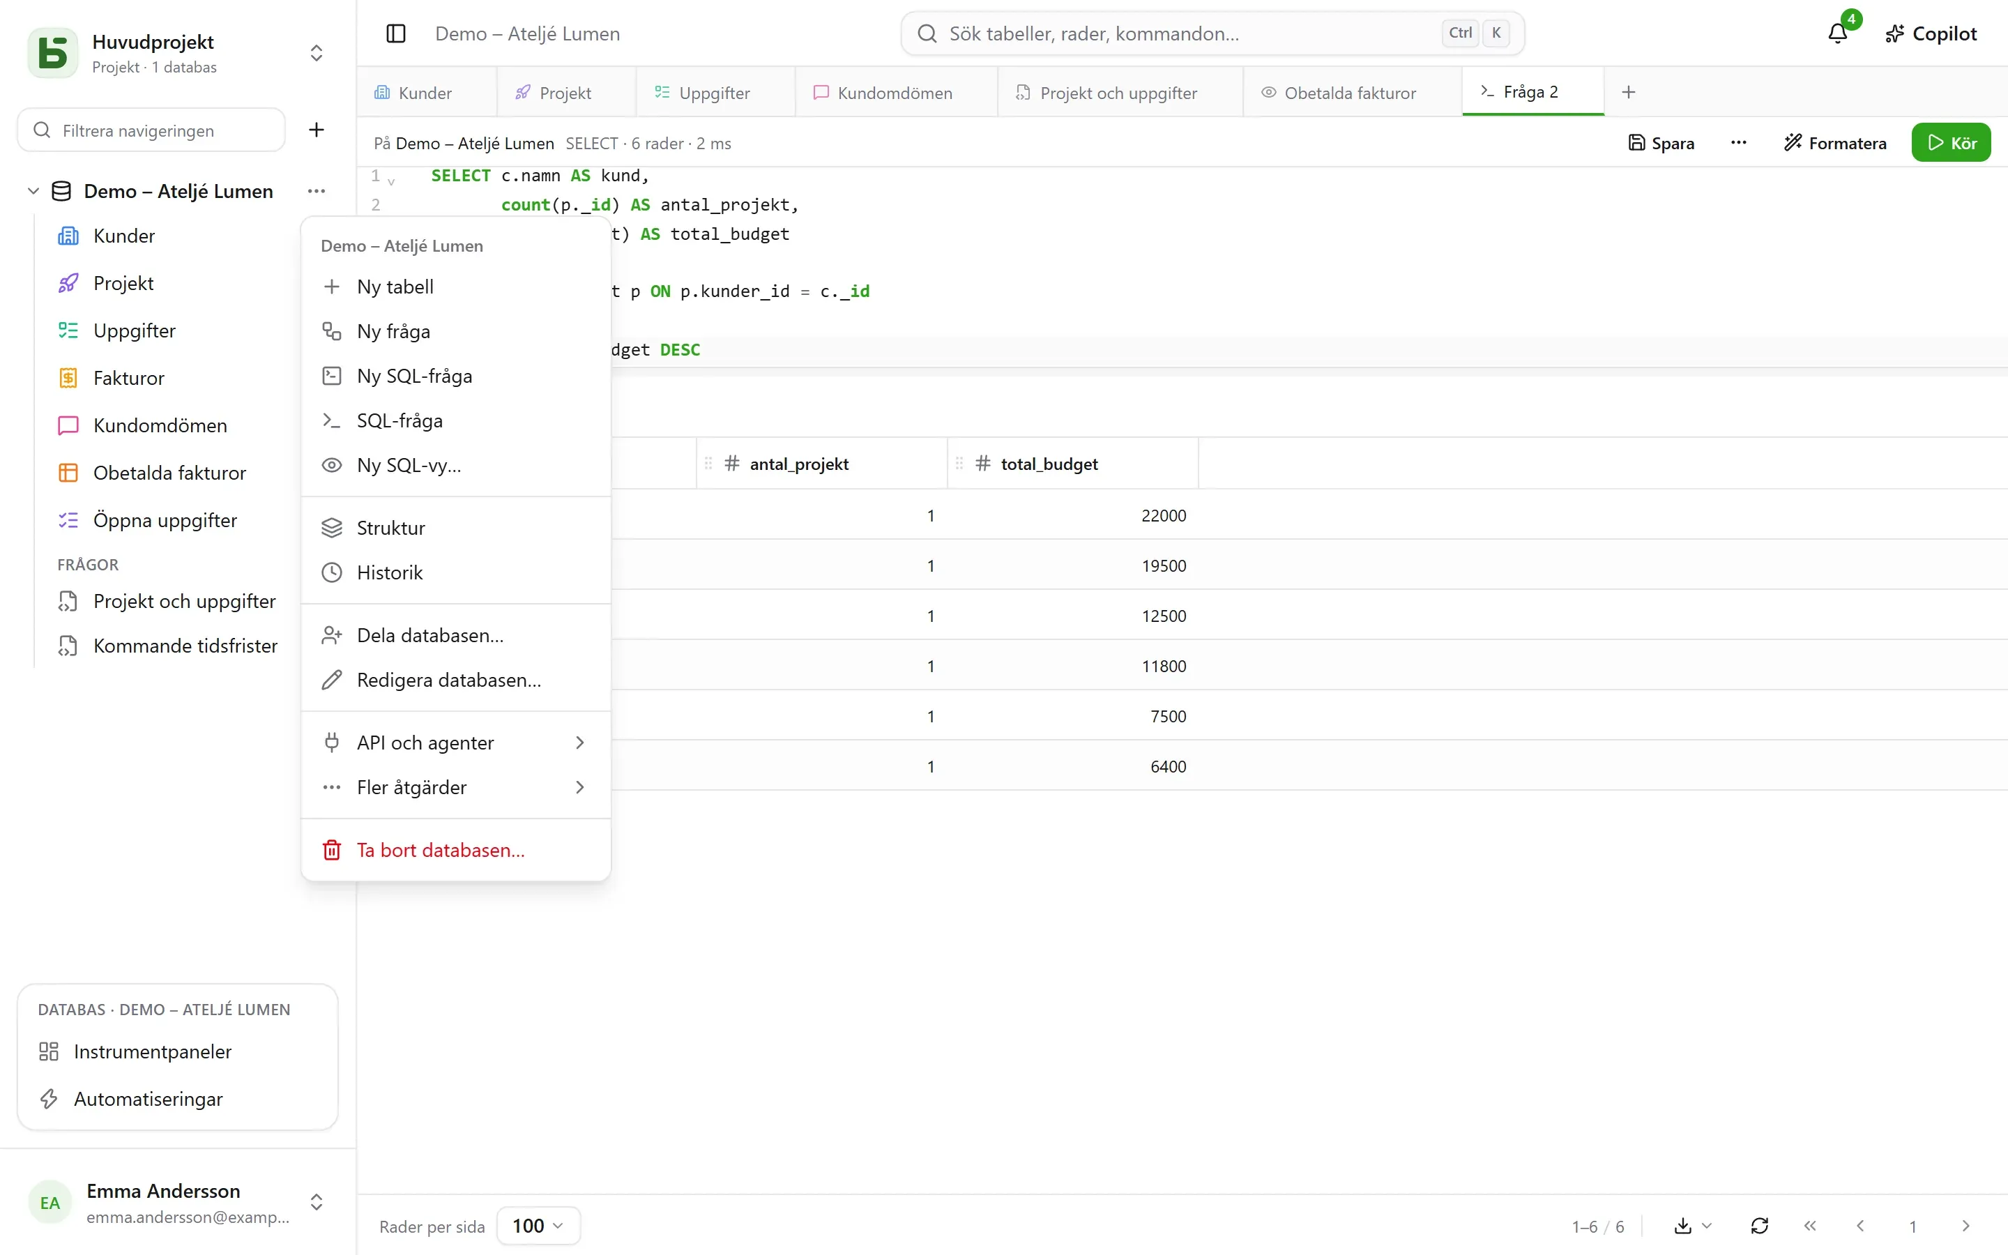Collapse the Demo – Ateljé Lumen database tree
This screenshot has width=2008, height=1255.
(33, 191)
